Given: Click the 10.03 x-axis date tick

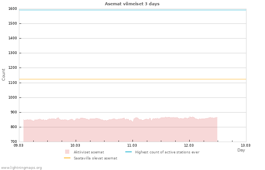Looking at the screenshot, I should pos(75,145).
